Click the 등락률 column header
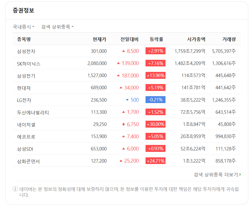 tap(157, 39)
